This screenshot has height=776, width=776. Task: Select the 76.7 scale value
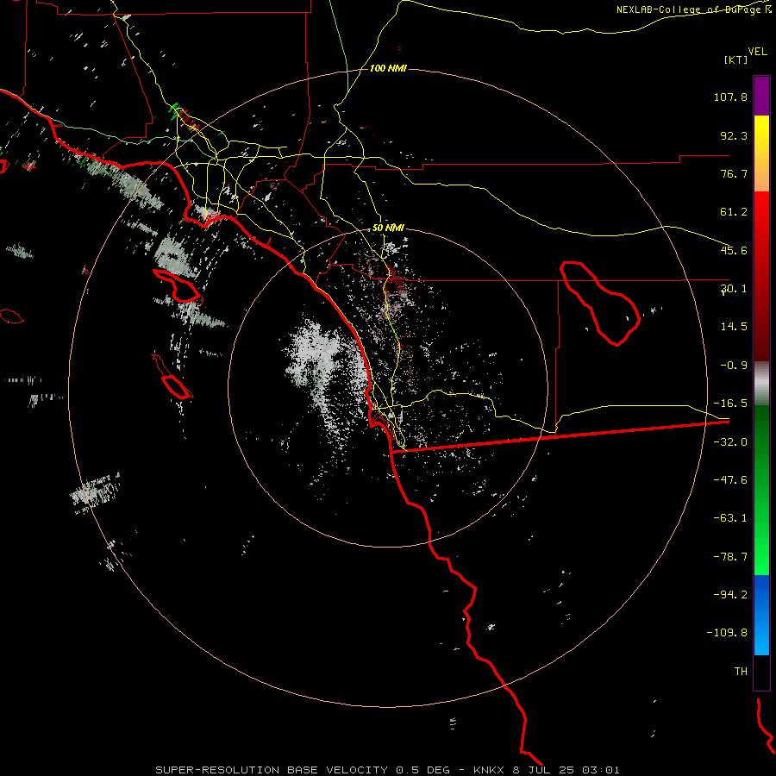[x=734, y=173]
